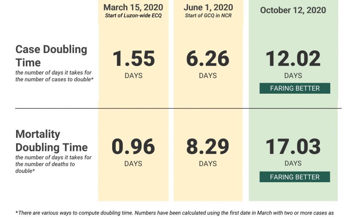The width and height of the screenshot is (348, 217).
Task: Select the case doubling time description text
Action: 54,76
